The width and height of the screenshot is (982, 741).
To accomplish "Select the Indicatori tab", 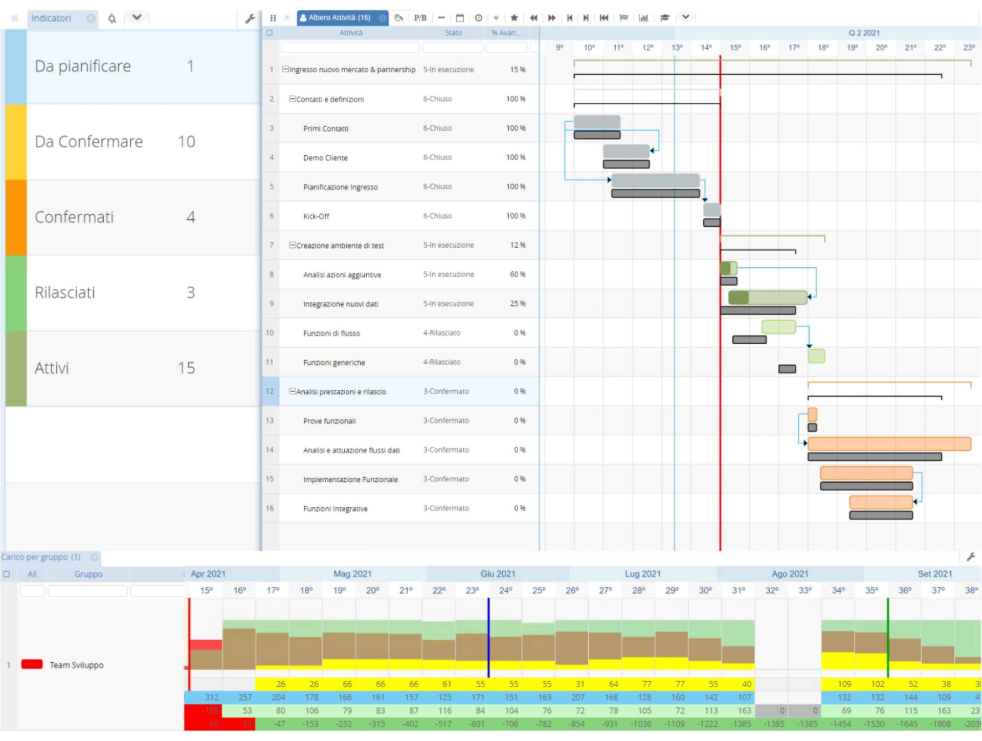I will [51, 18].
